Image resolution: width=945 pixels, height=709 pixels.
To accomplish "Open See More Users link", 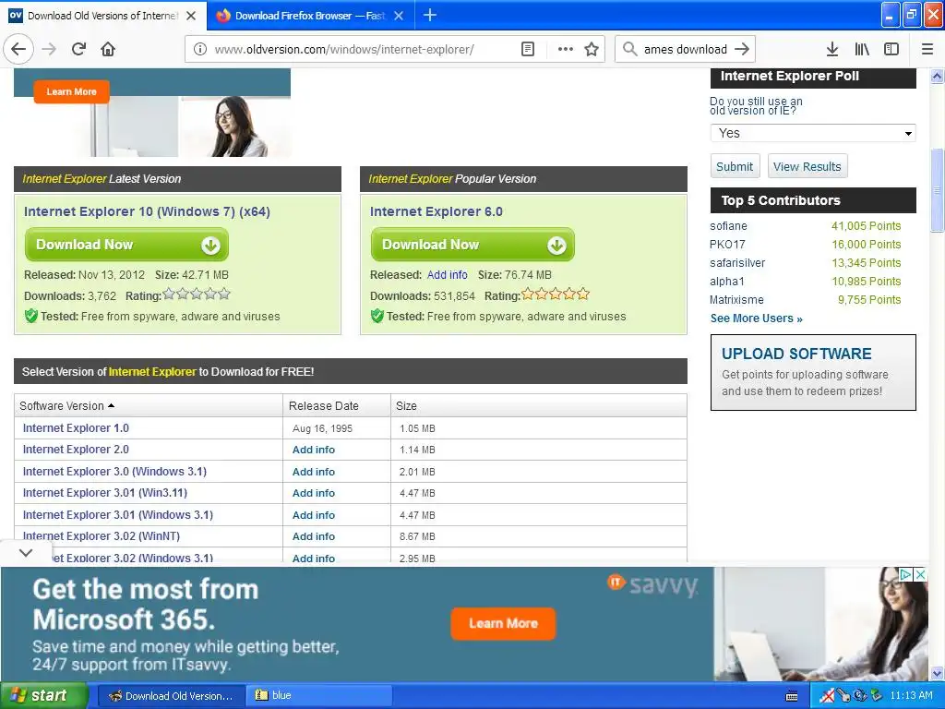I will click(x=756, y=318).
